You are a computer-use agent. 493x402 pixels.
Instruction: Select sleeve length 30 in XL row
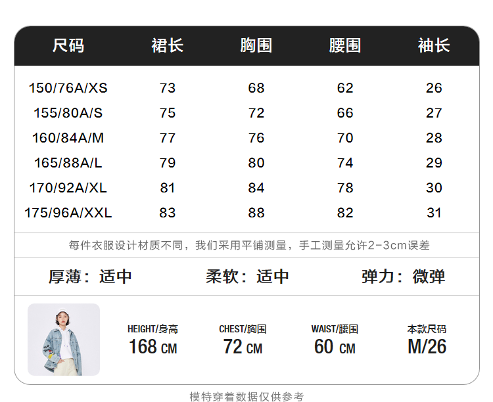[434, 188]
